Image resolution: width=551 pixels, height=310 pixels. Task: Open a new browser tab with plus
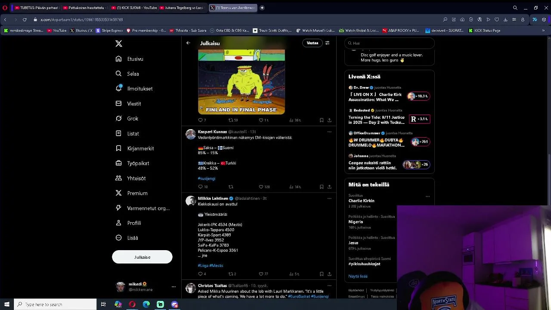point(262,8)
